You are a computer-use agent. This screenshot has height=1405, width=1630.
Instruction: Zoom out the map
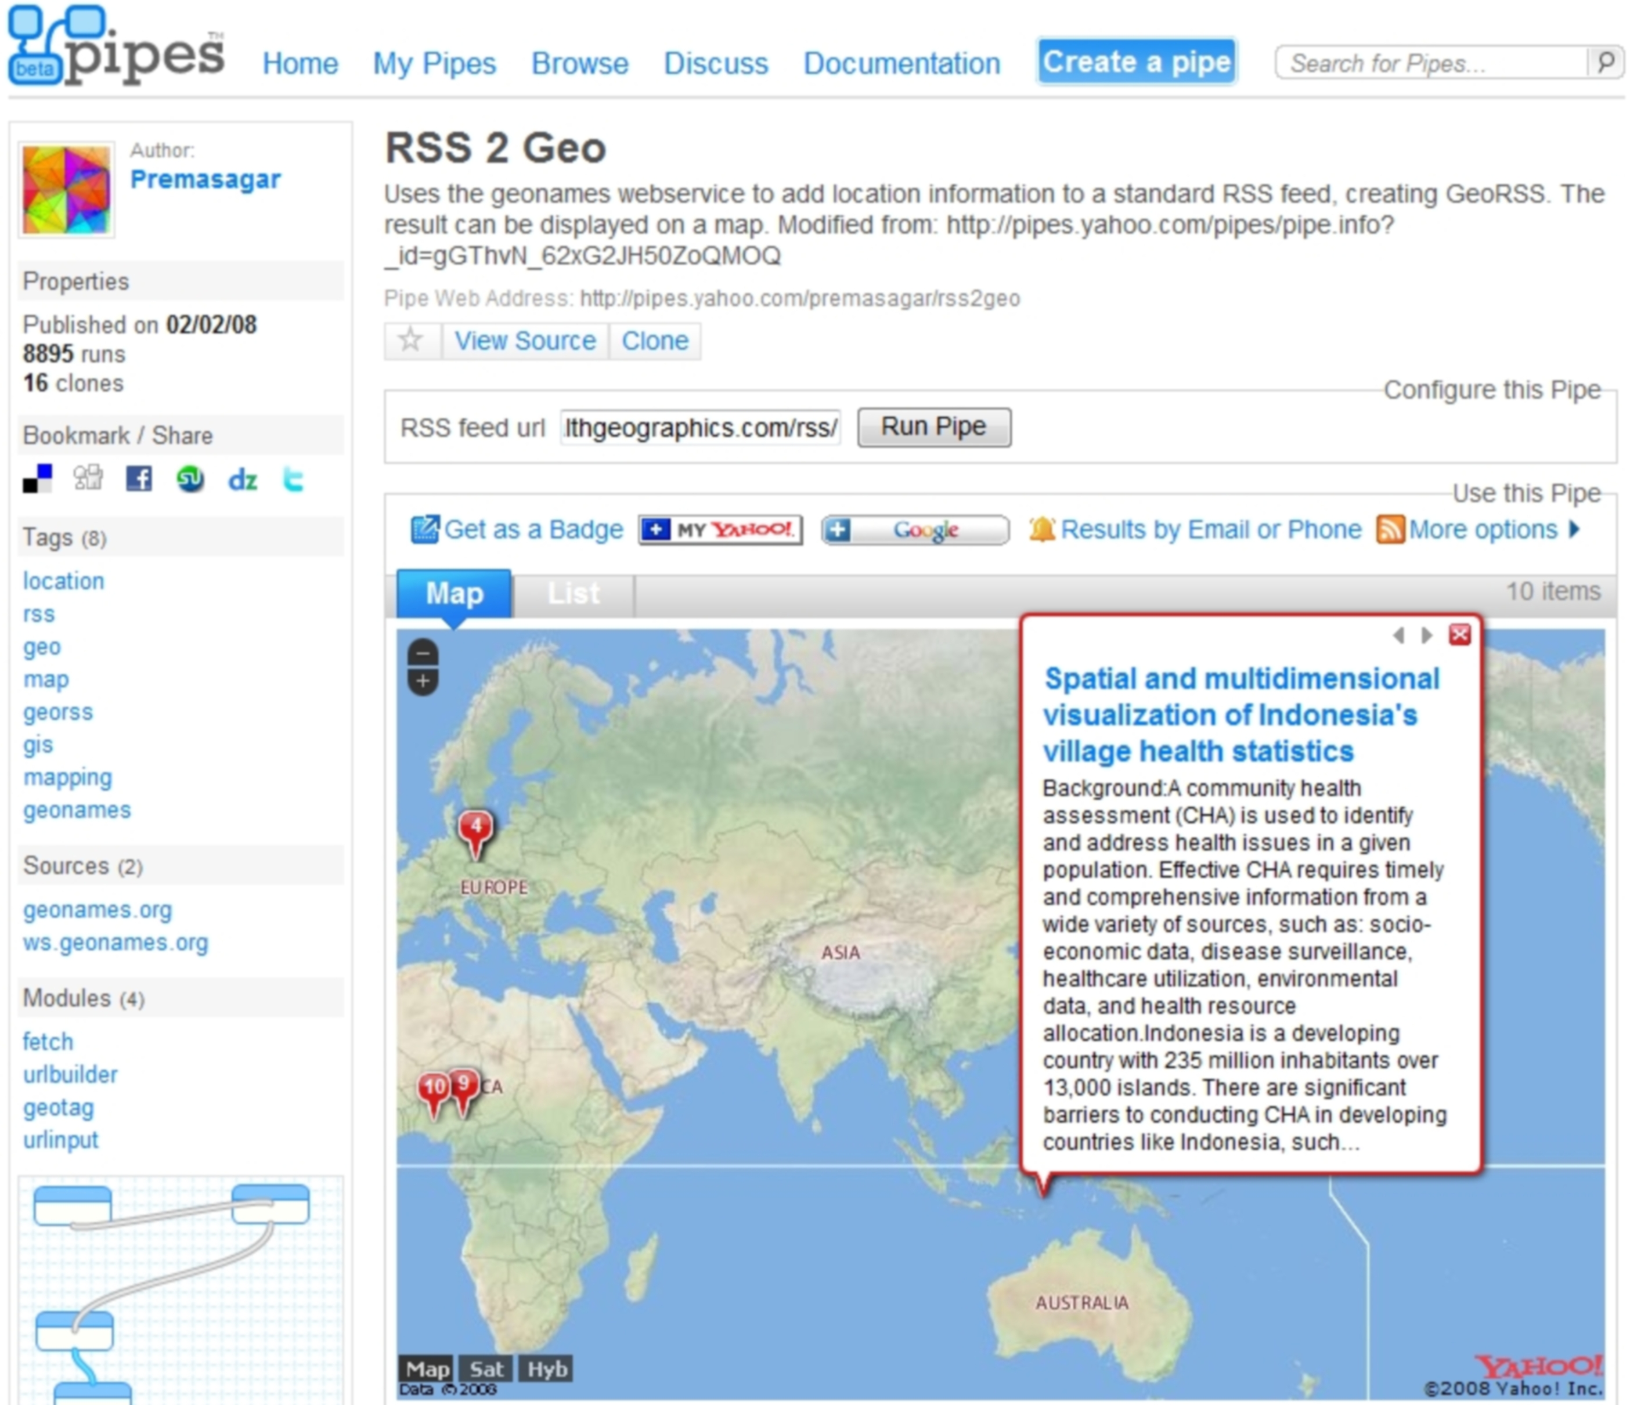point(423,653)
